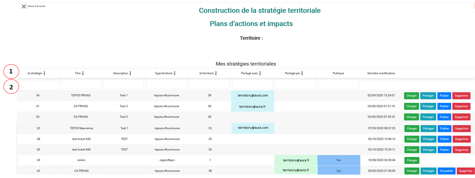
Task: Share strategy 63 with Partager
Action: tap(428, 117)
